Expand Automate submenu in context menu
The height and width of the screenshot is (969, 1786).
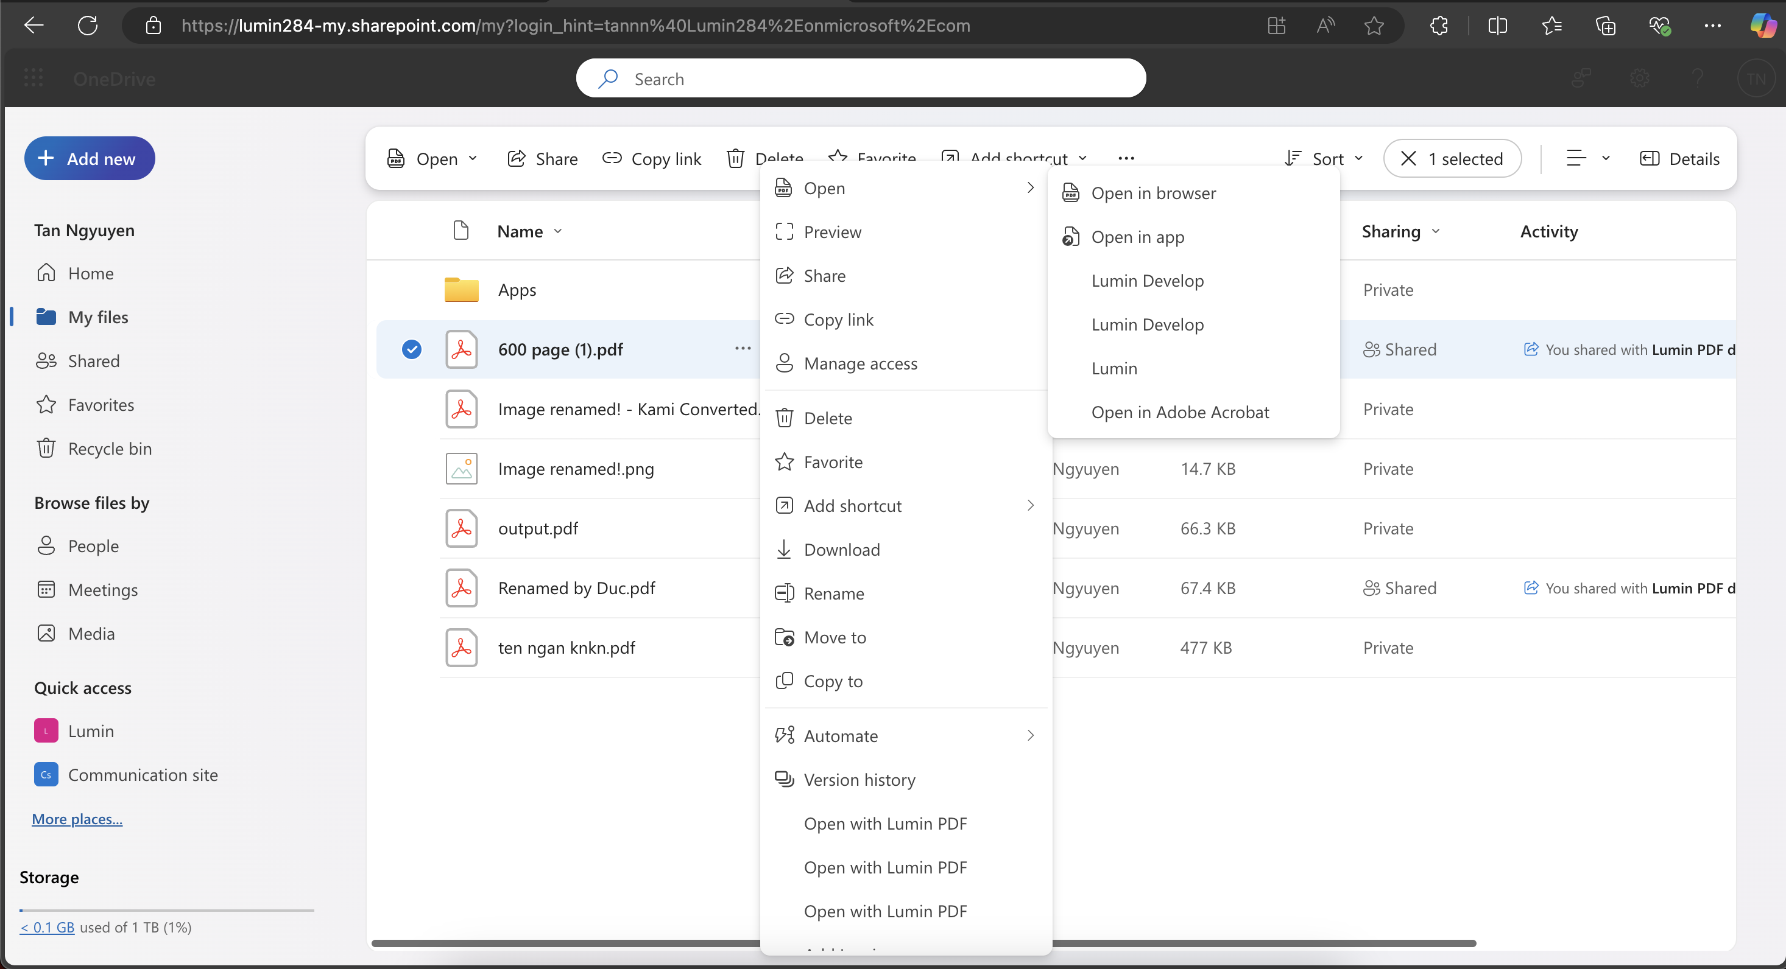(x=905, y=736)
